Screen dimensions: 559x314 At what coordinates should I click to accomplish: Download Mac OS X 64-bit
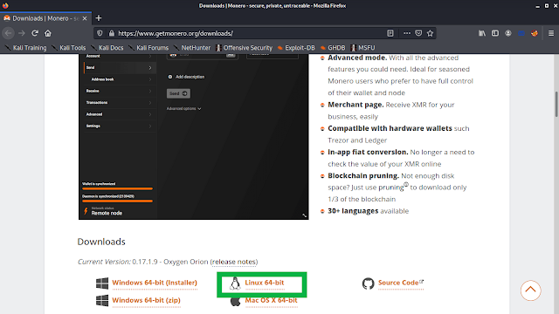(x=271, y=300)
